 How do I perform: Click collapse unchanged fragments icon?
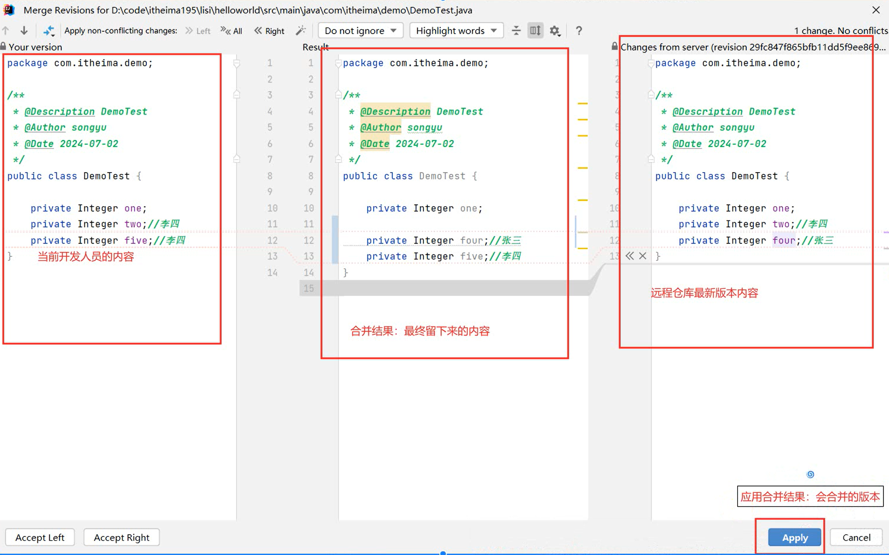[x=516, y=30]
